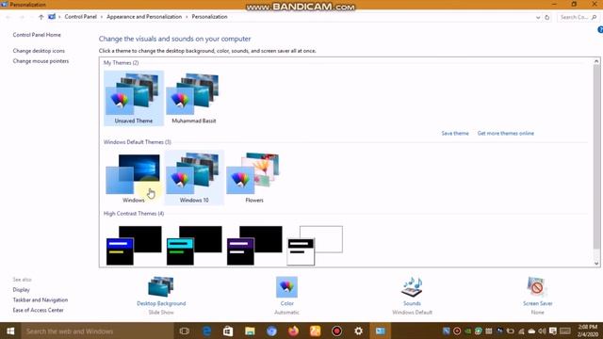Launch Microsoft Edge from taskbar

(206, 331)
